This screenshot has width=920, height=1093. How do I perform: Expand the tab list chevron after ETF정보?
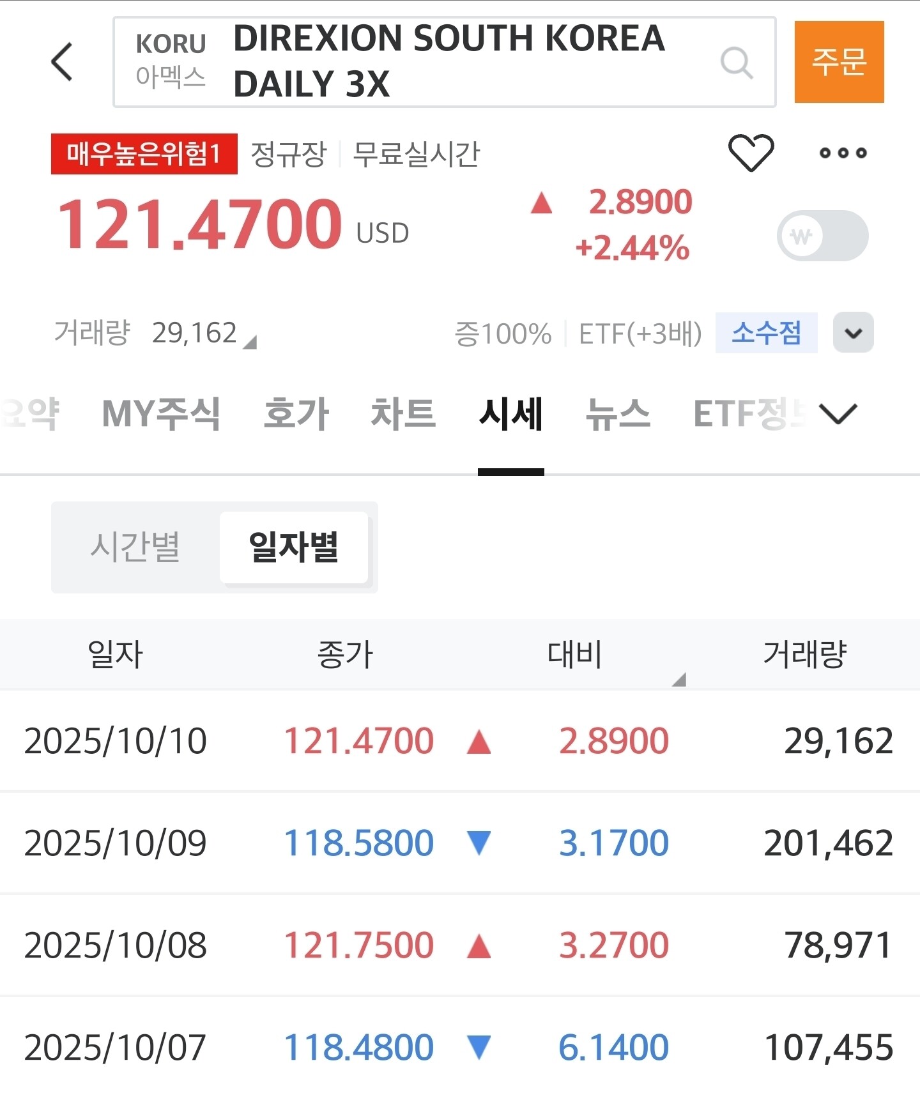(838, 413)
